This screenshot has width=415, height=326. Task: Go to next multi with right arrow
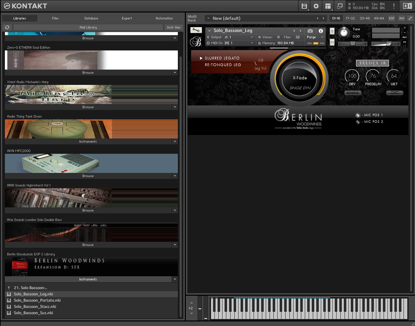pyautogui.click(x=323, y=18)
